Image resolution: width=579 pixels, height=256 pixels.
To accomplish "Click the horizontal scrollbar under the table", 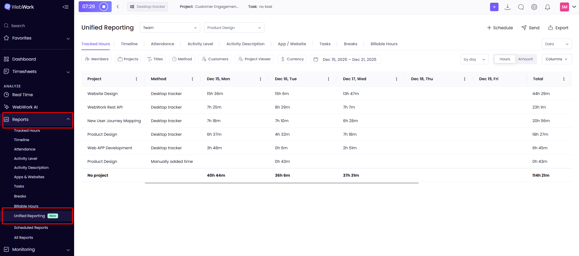I will pyautogui.click(x=281, y=183).
